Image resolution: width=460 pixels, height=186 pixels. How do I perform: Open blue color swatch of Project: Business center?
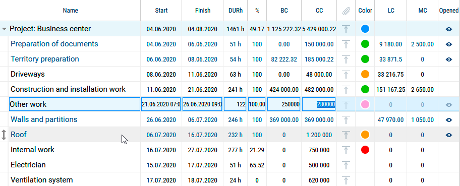tap(365, 29)
